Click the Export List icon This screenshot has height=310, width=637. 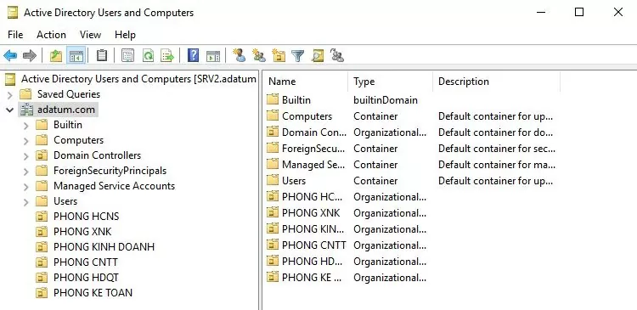[x=167, y=55]
